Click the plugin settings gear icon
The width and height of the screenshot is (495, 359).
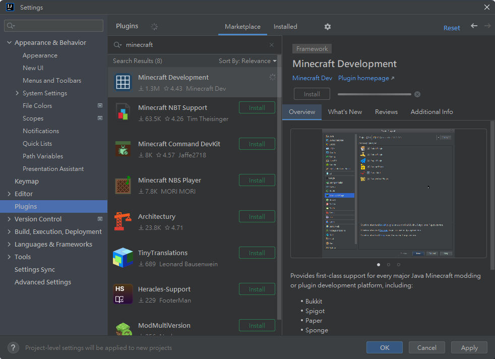328,27
